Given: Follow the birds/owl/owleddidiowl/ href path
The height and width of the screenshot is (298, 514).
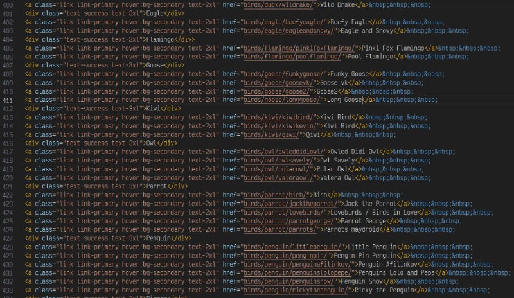Looking at the screenshot, I should [x=283, y=152].
